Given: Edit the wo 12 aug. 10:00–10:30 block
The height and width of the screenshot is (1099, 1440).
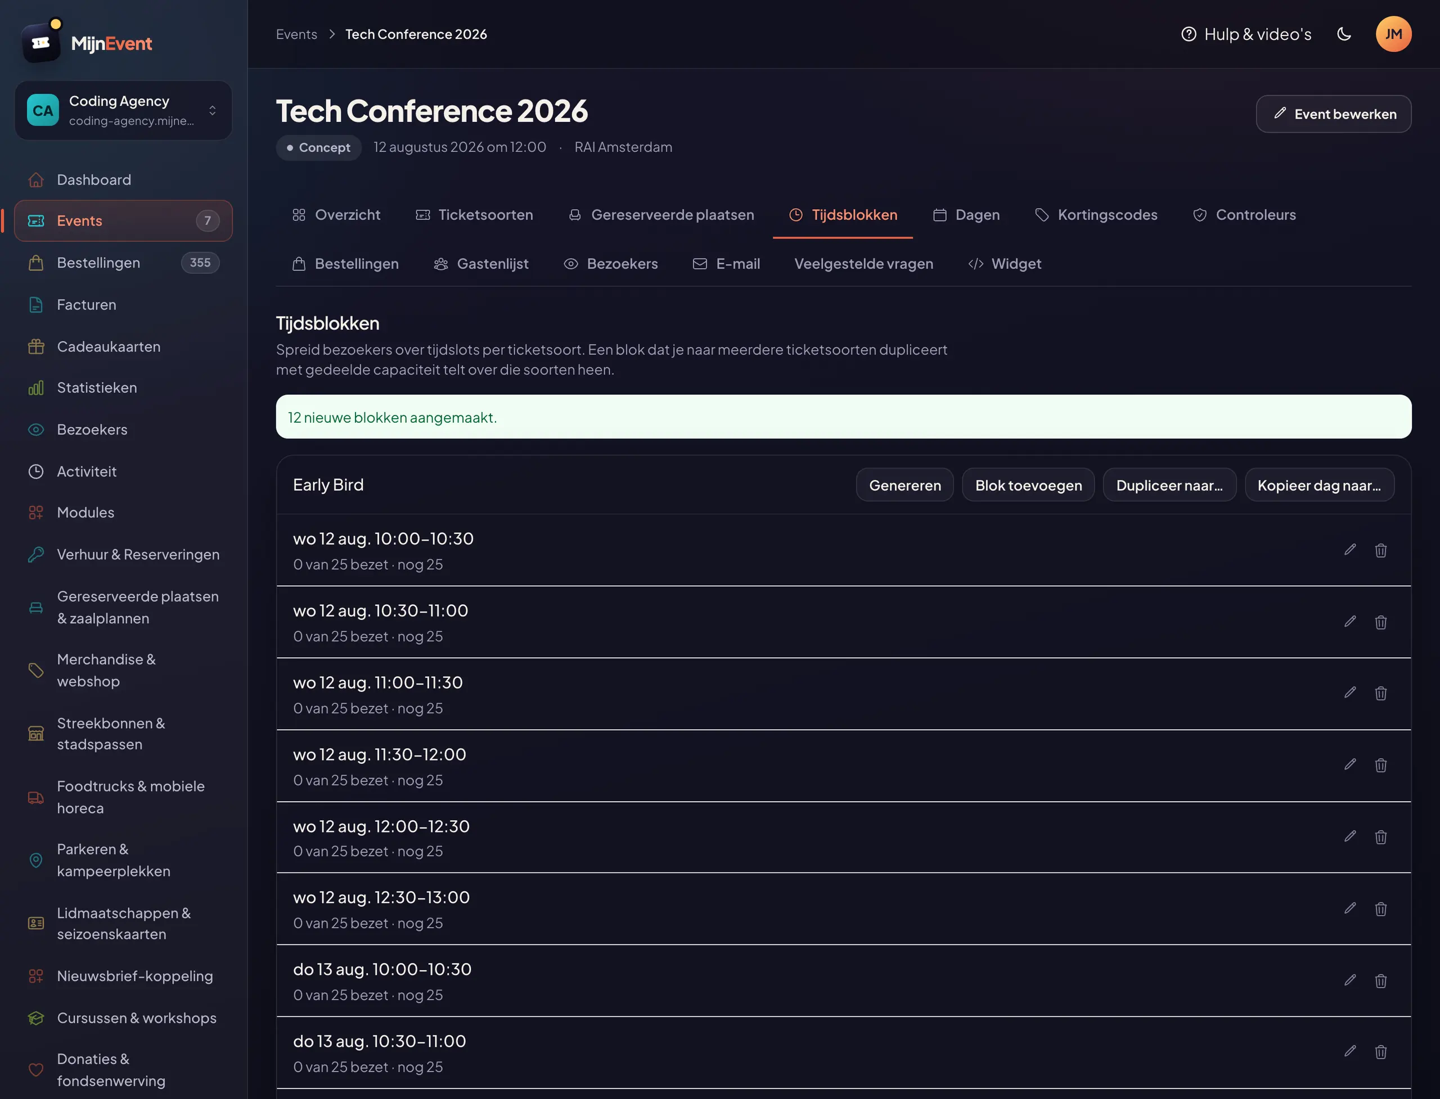Looking at the screenshot, I should point(1349,550).
